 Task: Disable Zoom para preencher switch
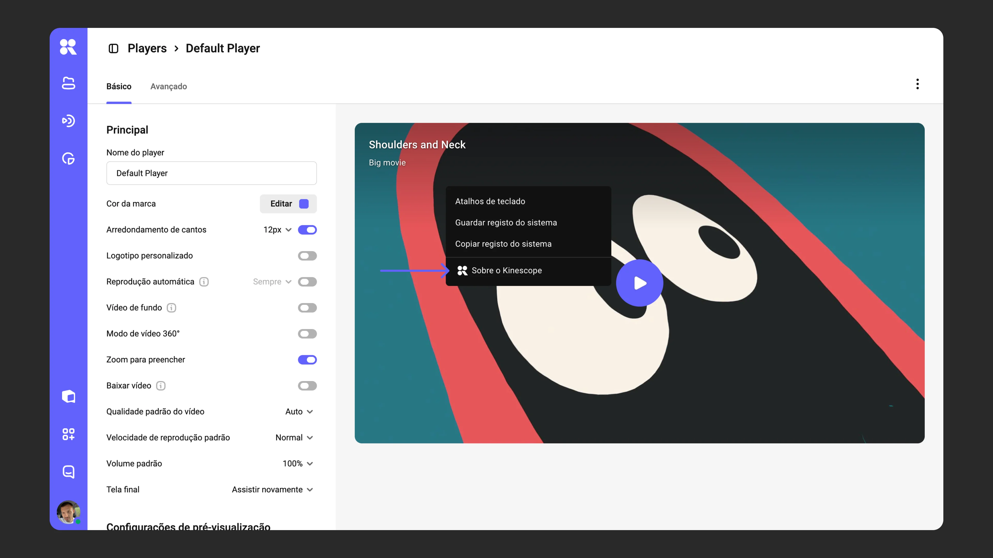(307, 360)
